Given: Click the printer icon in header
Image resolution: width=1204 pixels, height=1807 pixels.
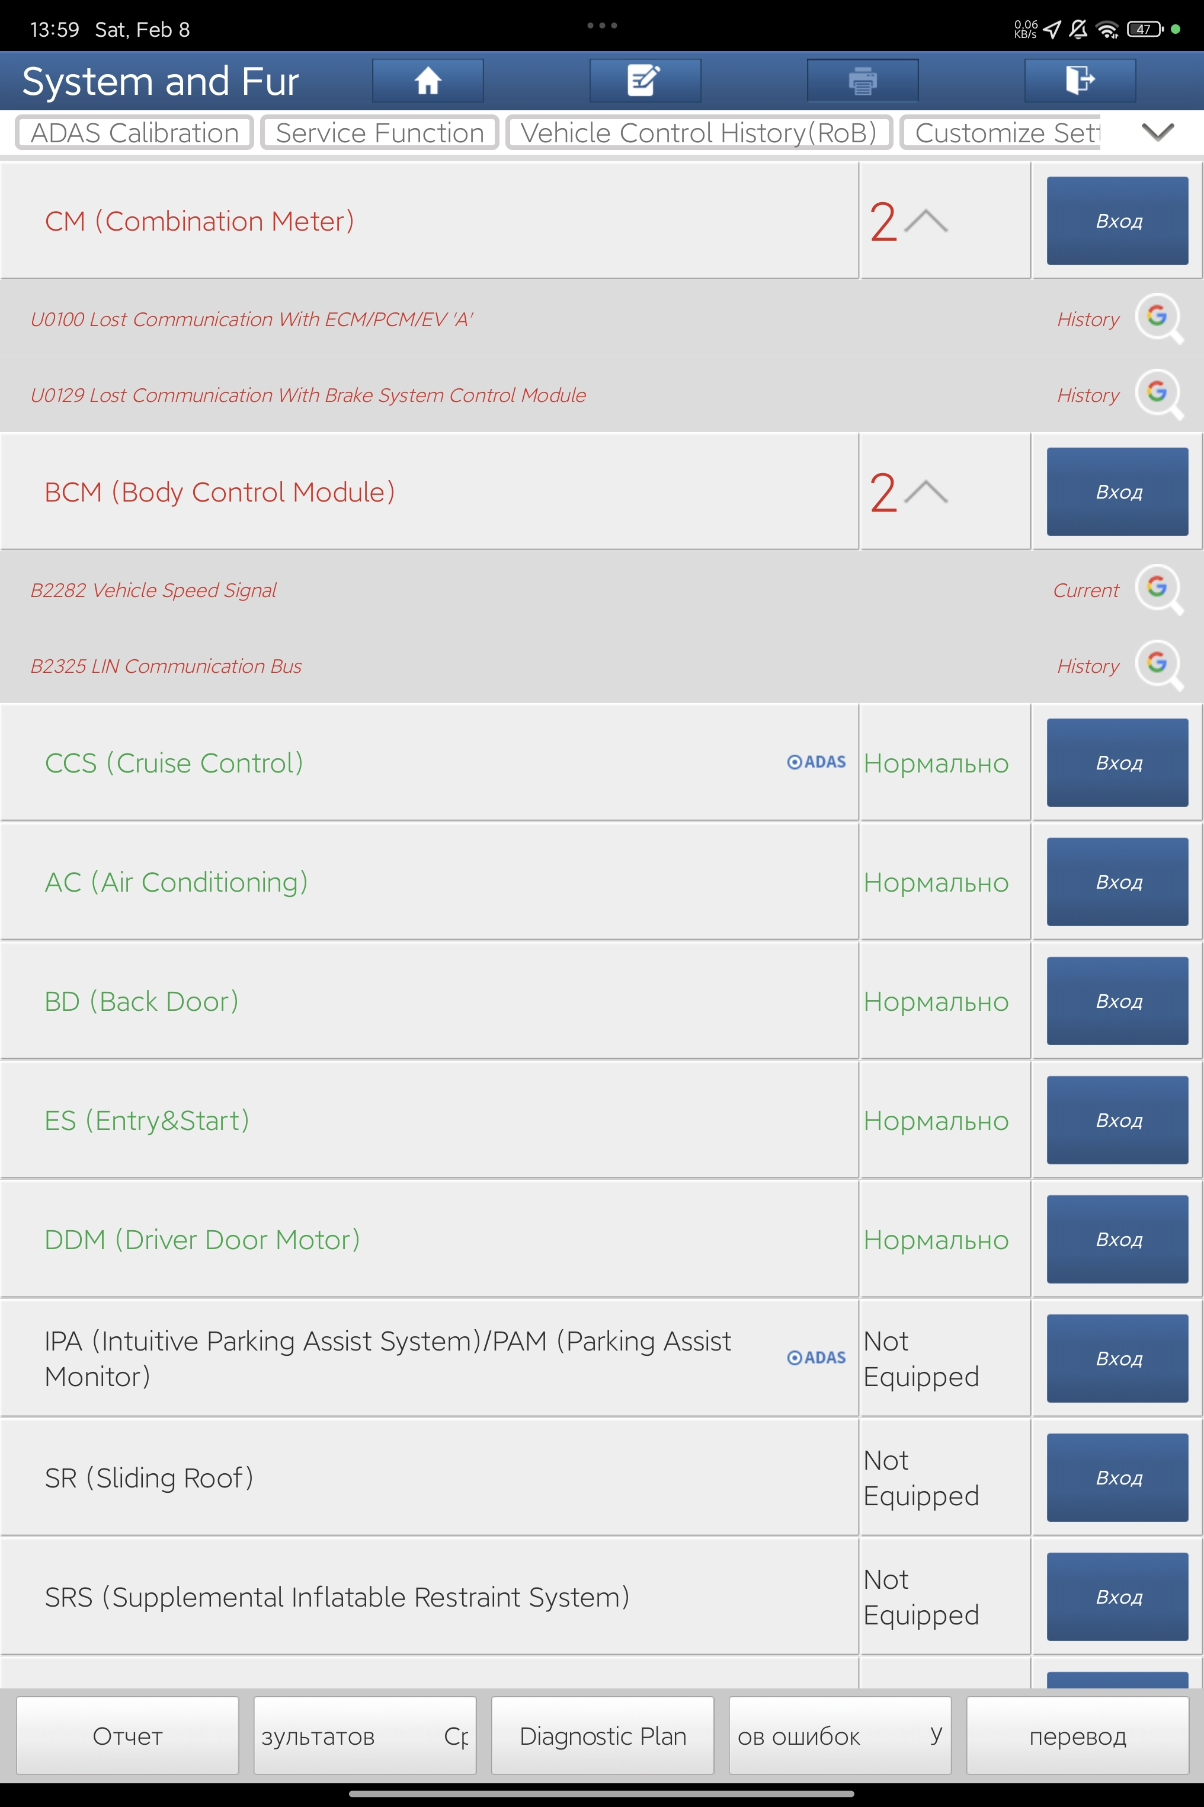Looking at the screenshot, I should click(862, 81).
